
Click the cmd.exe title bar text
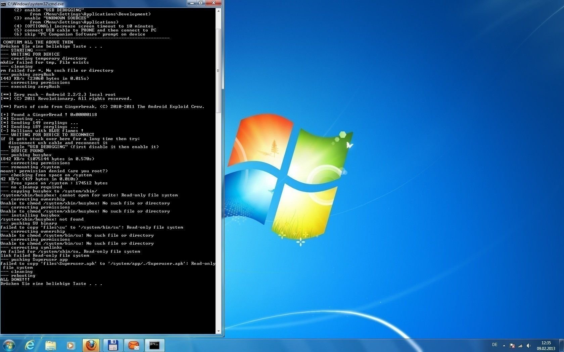[x=36, y=4]
